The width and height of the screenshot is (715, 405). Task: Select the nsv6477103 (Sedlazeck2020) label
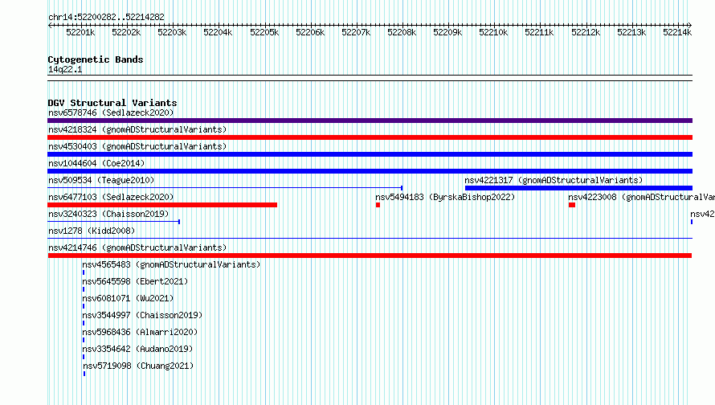(x=111, y=197)
